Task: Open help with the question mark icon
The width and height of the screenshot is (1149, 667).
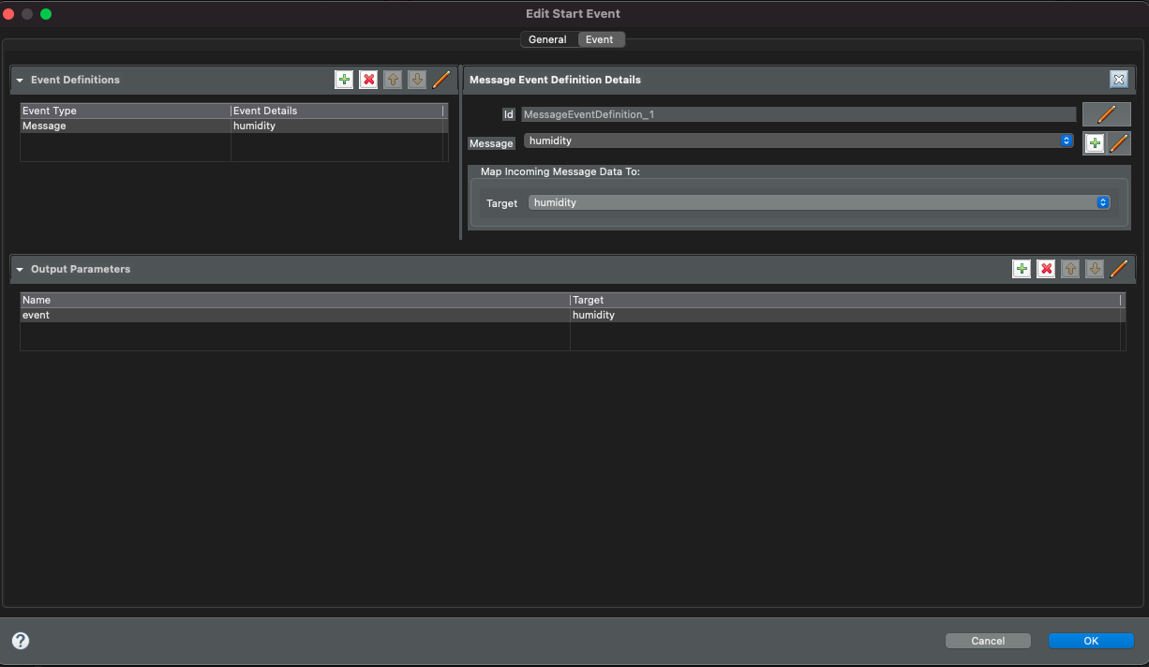Action: 21,641
